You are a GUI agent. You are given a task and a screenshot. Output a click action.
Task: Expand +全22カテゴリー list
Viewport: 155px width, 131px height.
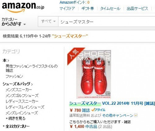tap(16, 126)
